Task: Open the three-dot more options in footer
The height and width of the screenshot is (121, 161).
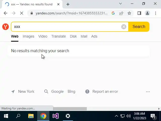Action: [x=148, y=92]
